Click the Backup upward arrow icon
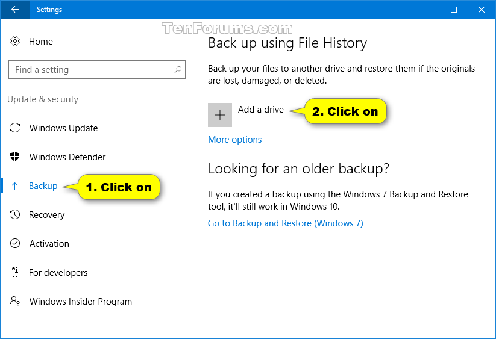The image size is (496, 339). [15, 185]
